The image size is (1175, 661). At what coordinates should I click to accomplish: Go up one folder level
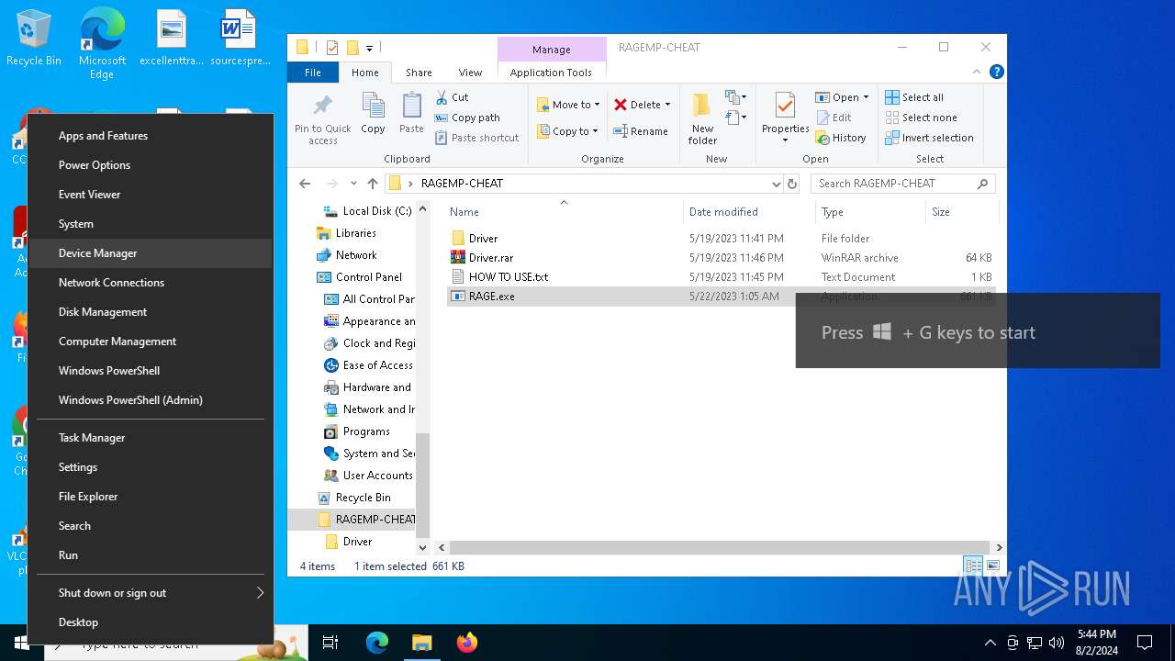(372, 184)
